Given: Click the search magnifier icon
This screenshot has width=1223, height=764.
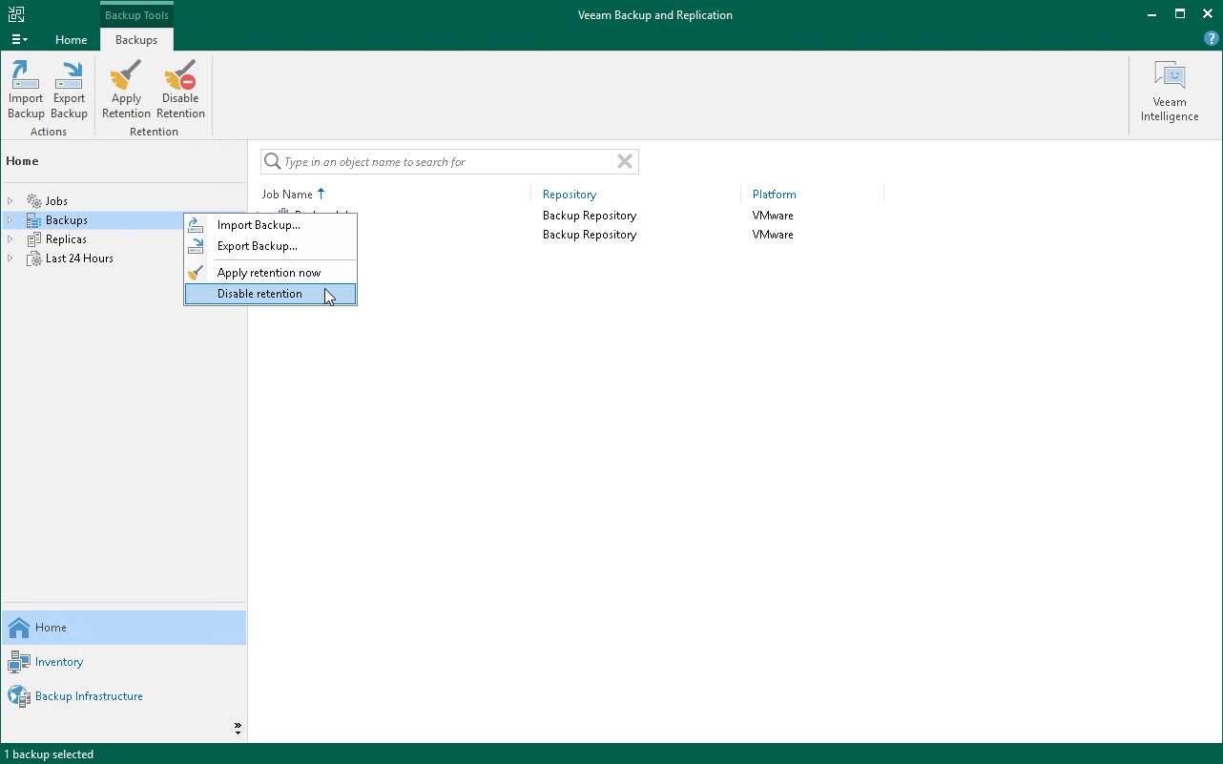Looking at the screenshot, I should point(272,162).
